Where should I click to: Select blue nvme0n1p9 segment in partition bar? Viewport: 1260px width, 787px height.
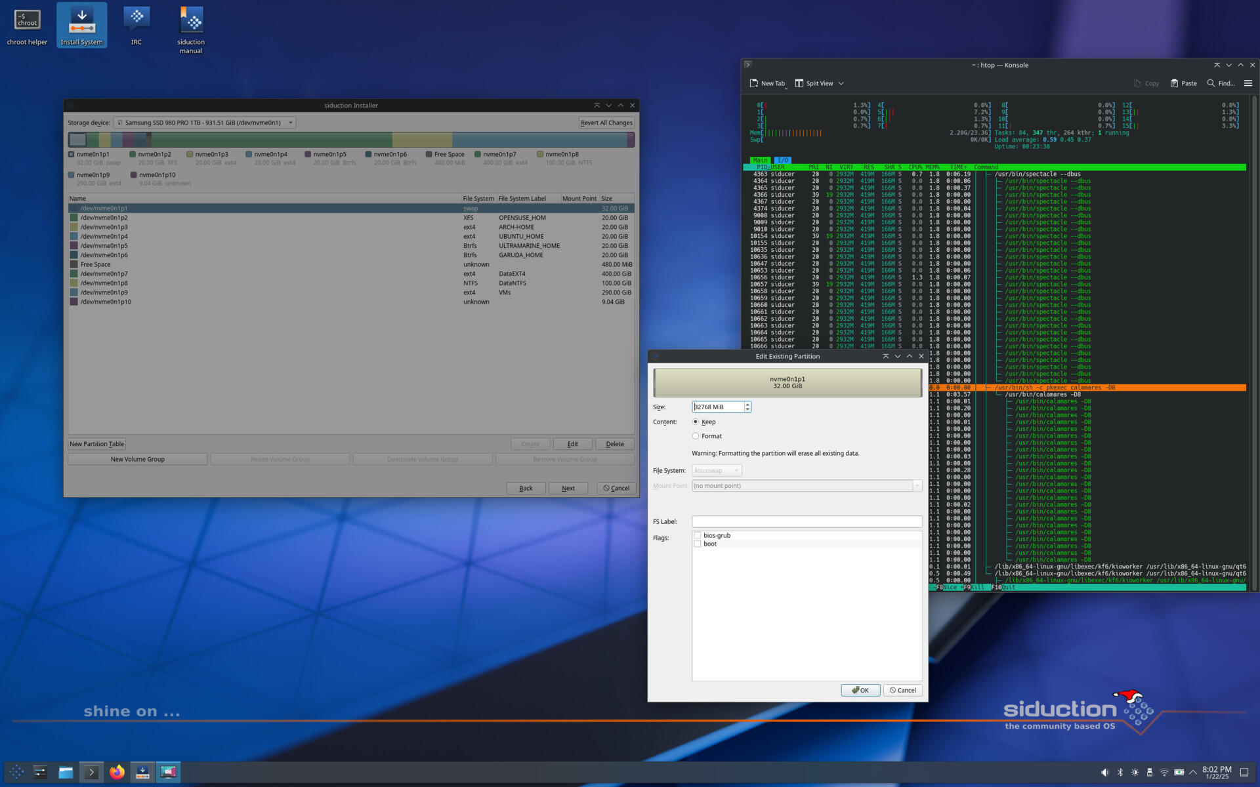539,140
